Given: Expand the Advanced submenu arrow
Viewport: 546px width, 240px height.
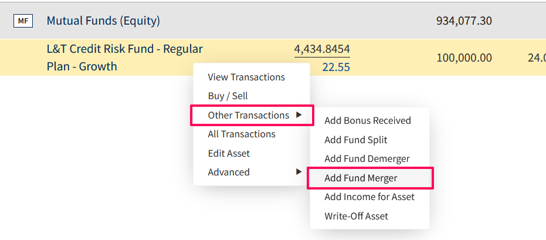Looking at the screenshot, I should pos(299,172).
